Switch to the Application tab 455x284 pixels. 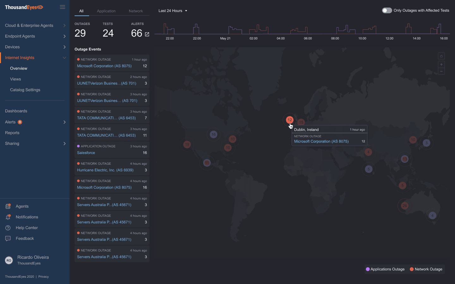pos(106,11)
